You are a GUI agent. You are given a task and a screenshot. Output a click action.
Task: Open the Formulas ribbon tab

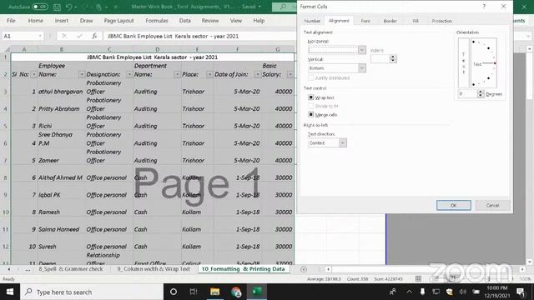(x=157, y=21)
